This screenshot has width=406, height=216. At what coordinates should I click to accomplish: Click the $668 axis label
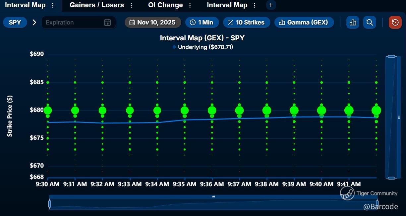[x=37, y=177]
